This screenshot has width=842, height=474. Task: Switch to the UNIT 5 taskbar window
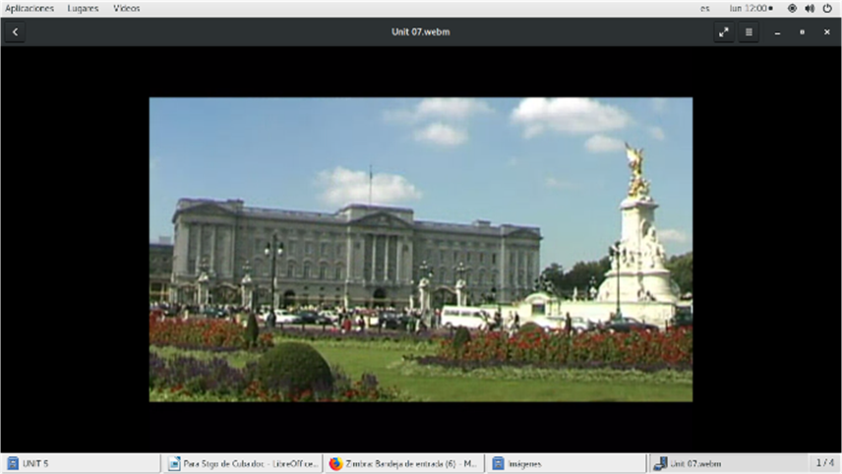(81, 463)
